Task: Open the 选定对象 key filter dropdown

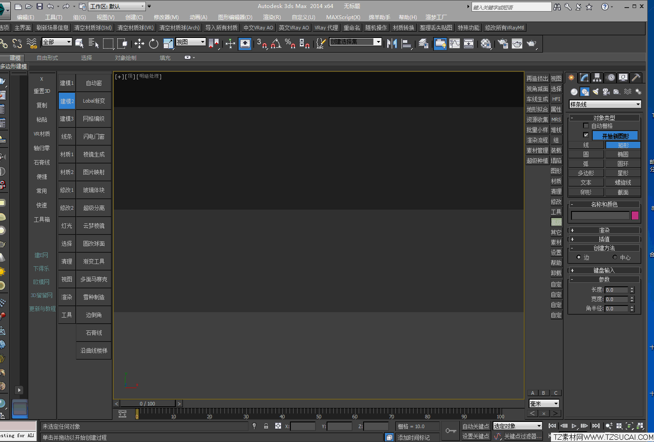Action: (517, 426)
